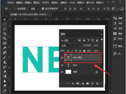Lock transparent pixels
Viewport: 126px width, 94px height.
[68, 51]
